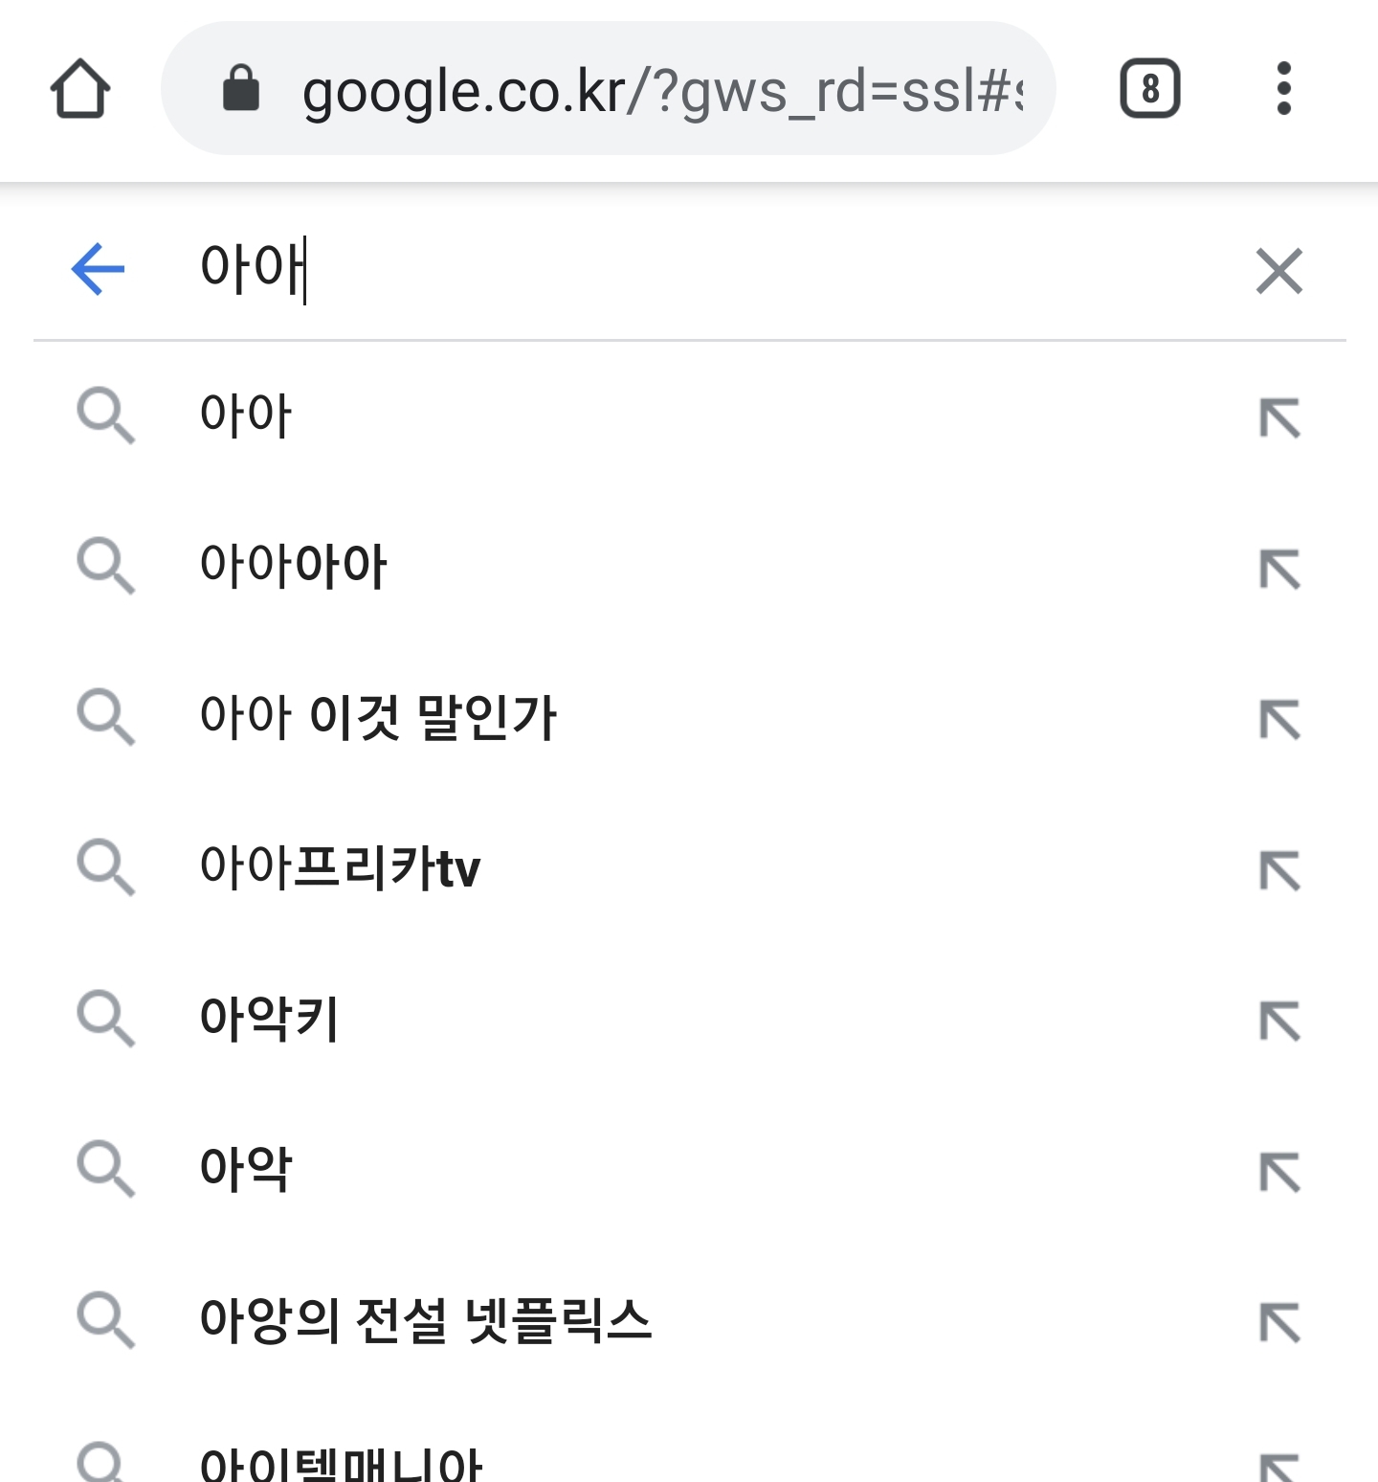Open Chrome's three-dot overflow menu

(x=1284, y=89)
